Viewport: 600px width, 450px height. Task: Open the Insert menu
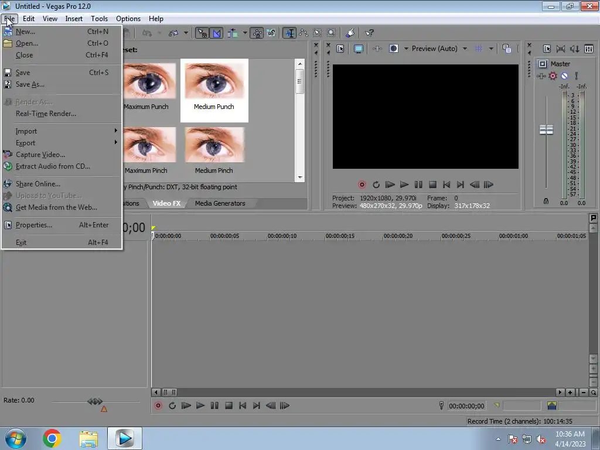coord(74,19)
